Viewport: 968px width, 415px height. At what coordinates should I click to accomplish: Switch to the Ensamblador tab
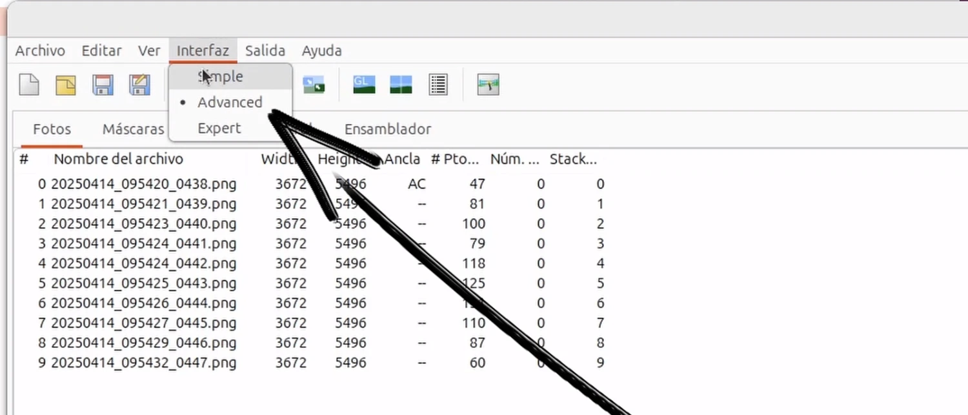pyautogui.click(x=387, y=129)
